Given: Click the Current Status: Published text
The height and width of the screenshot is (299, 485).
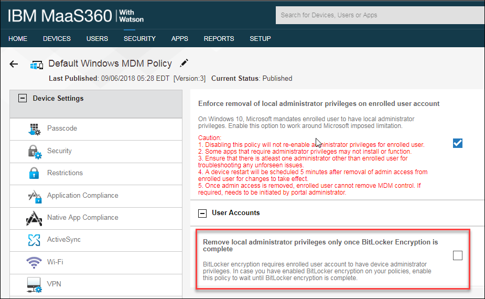Looking at the screenshot, I should (252, 78).
